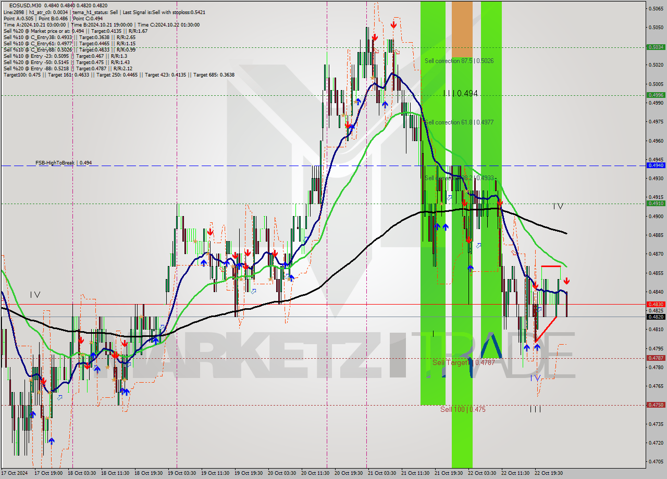Click the 'I I I 0.494' wave label
Viewport: 667px width, 479px height.
click(460, 93)
